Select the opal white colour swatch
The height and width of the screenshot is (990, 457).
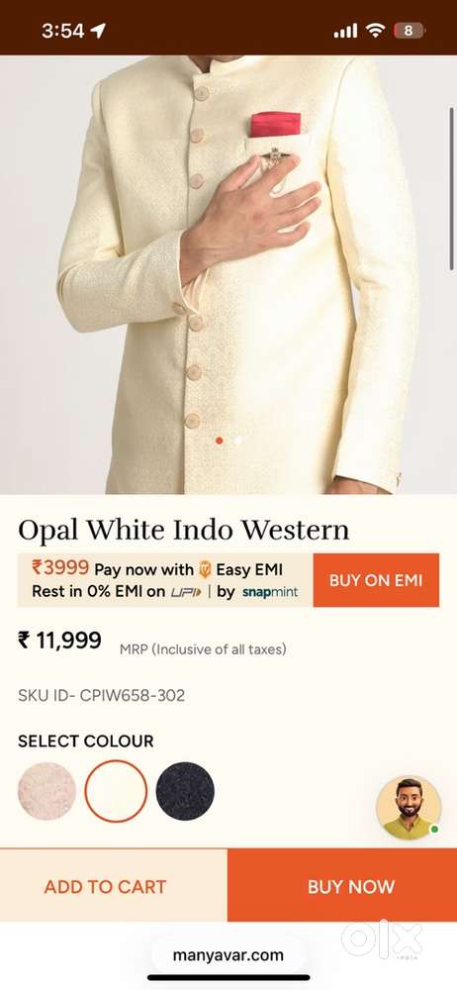(116, 791)
